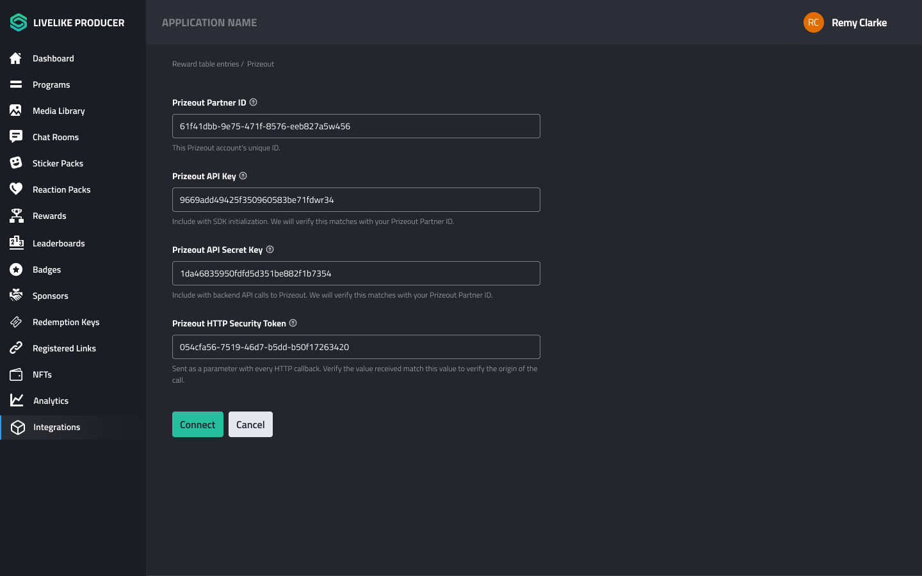Viewport: 922px width, 576px height.
Task: Click 'Sent as a parameter' hint text
Action: 355,374
